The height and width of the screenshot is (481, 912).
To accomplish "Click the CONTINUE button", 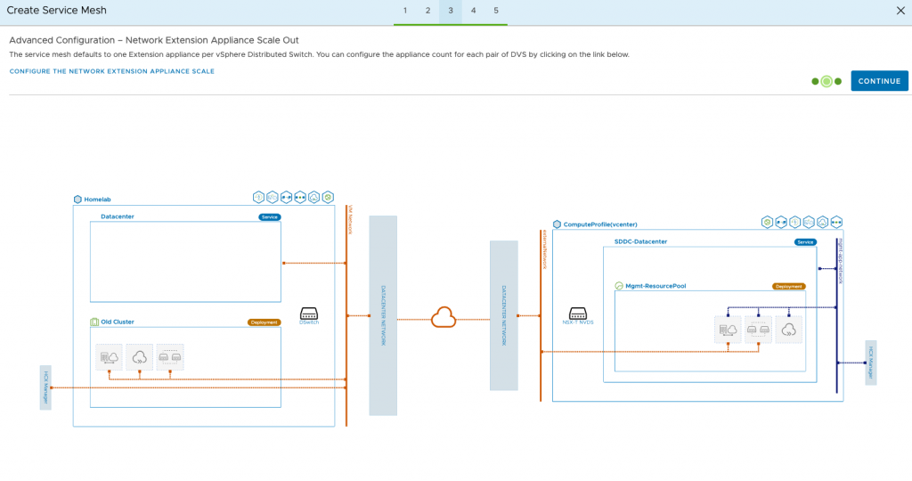I will (x=879, y=81).
